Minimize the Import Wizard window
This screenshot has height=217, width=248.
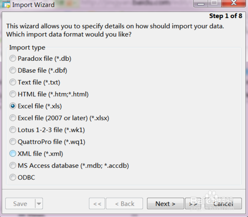[201, 3]
